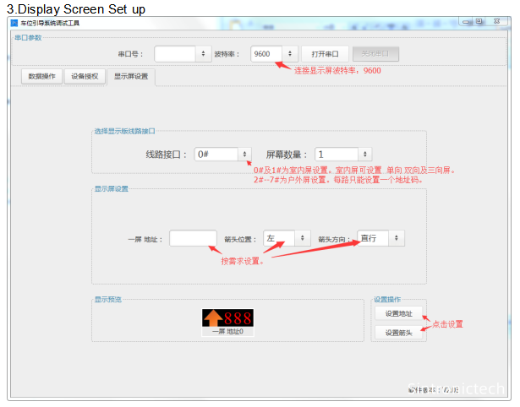Click the app icon in title bar
Screen dimensions: 520x407
14,23
